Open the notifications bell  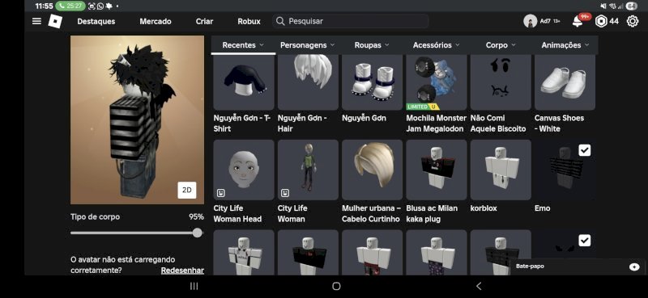tap(578, 22)
